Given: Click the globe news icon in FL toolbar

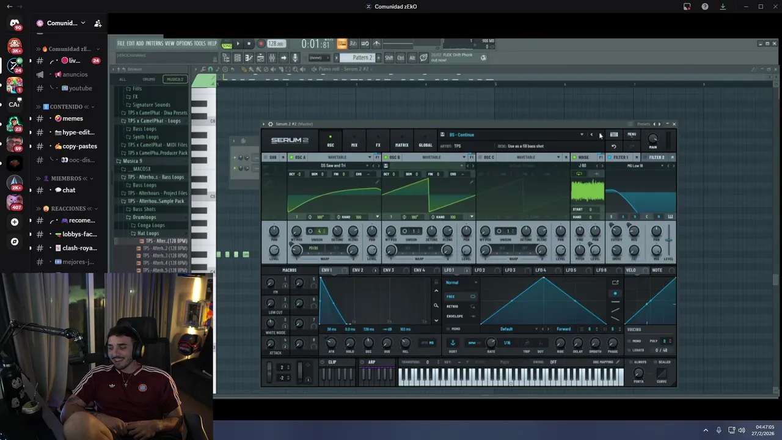Looking at the screenshot, I should click(x=483, y=57).
